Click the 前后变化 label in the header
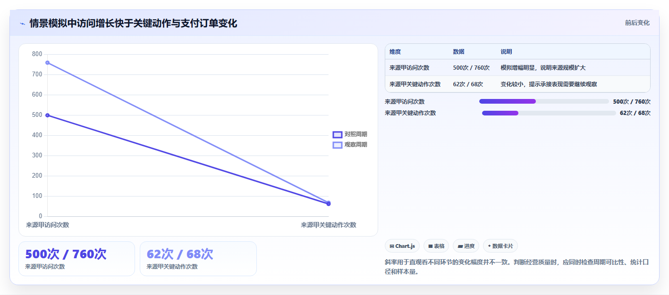 point(637,23)
